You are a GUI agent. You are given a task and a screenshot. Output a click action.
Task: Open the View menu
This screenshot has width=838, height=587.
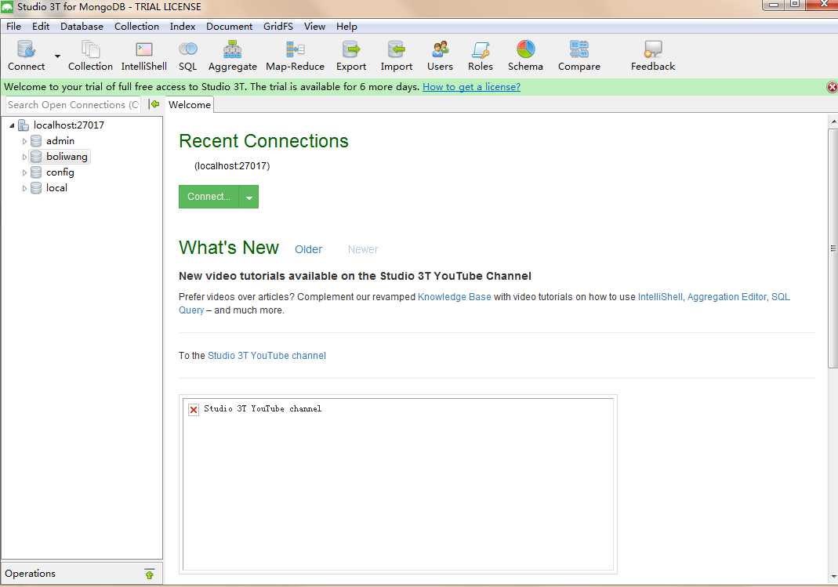[x=315, y=26]
